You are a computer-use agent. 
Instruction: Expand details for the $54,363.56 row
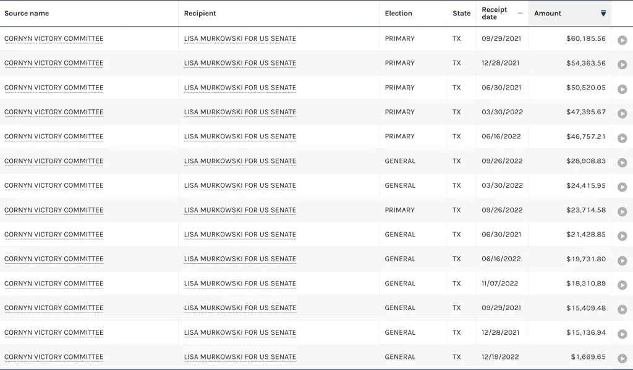pos(622,65)
